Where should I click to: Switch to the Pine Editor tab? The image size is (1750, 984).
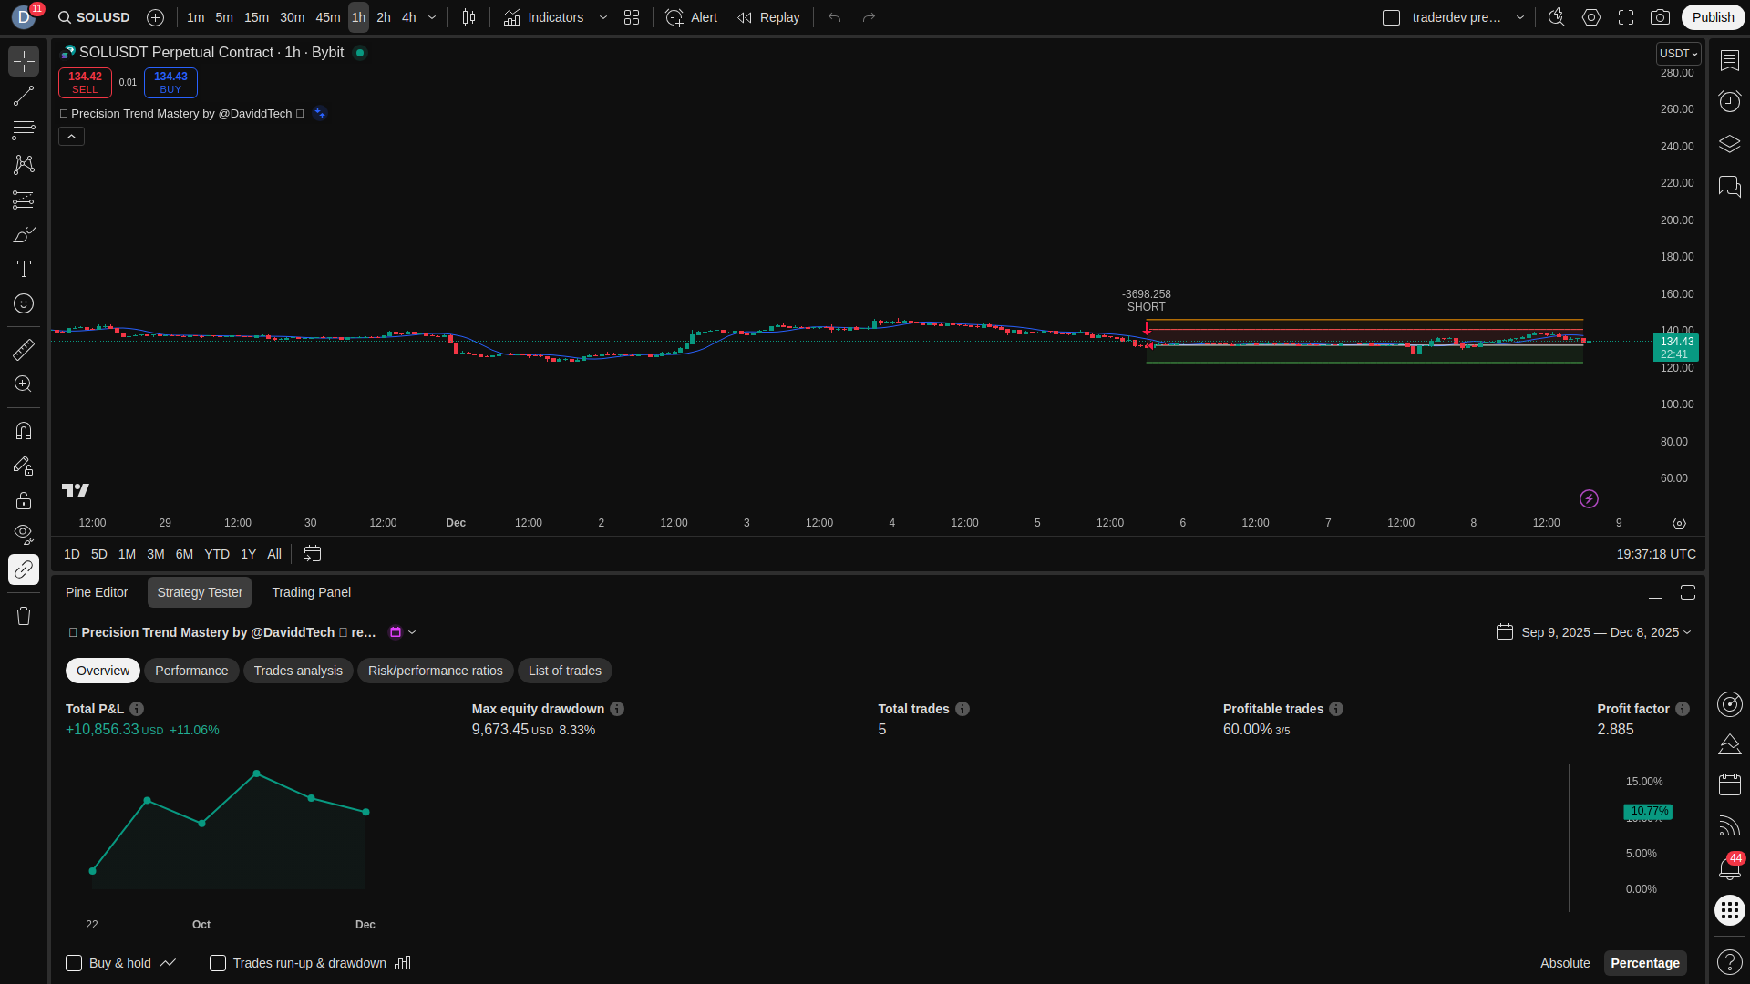click(x=97, y=592)
